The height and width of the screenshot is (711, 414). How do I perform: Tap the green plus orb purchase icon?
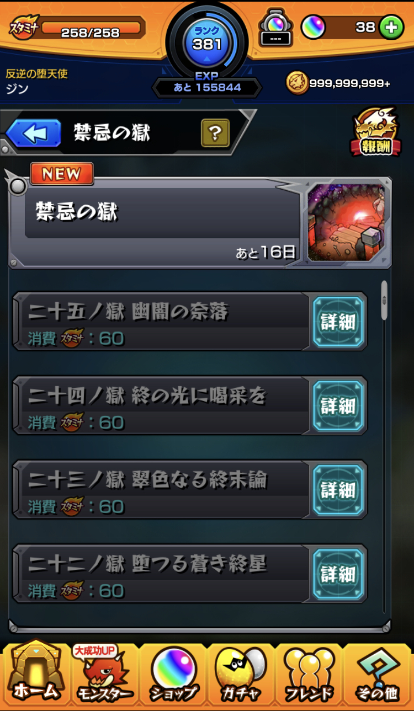click(391, 28)
